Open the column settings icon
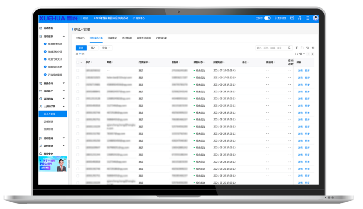Image resolution: width=363 pixels, height=209 pixels. pos(313,48)
